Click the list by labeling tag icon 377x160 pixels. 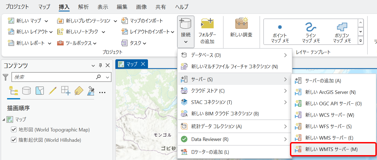click(x=79, y=91)
